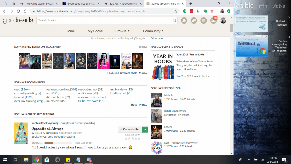Click the search magnifier icon

pos(174,20)
